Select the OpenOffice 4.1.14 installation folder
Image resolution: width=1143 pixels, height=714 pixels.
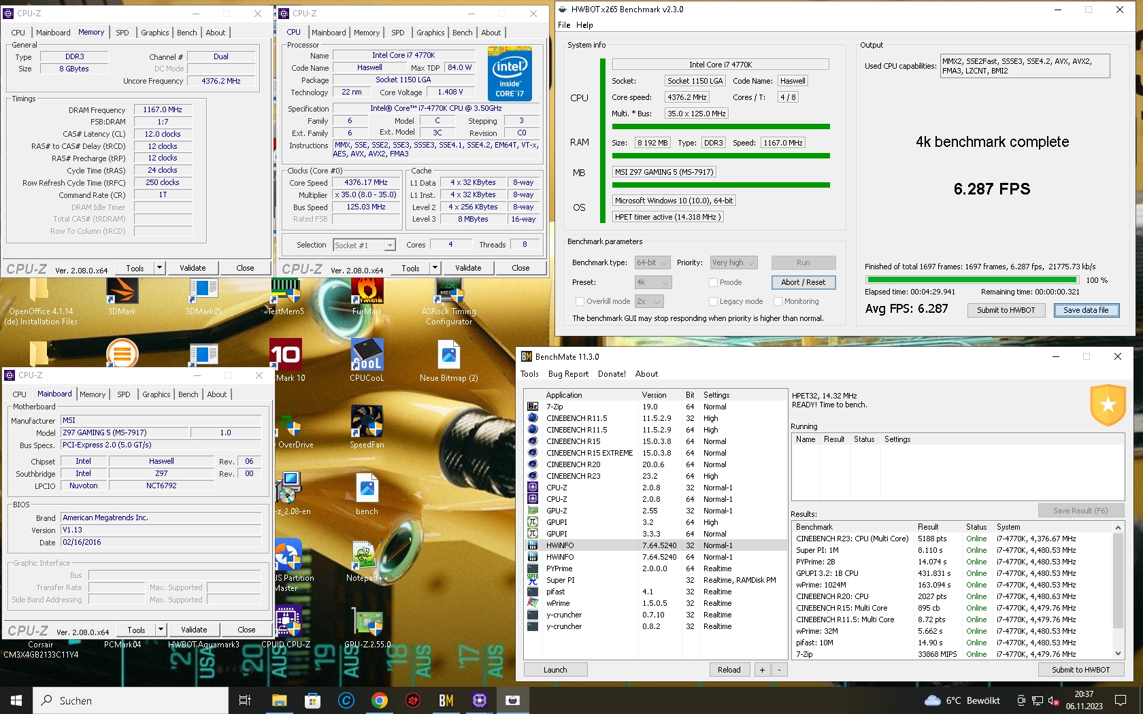point(39,290)
